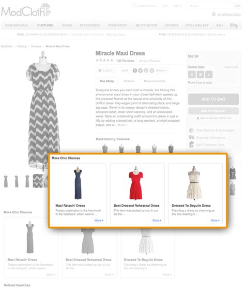The width and height of the screenshot is (245, 288).
Task: Click the cream Dressed To Beguile Dress image
Action: (x=194, y=183)
